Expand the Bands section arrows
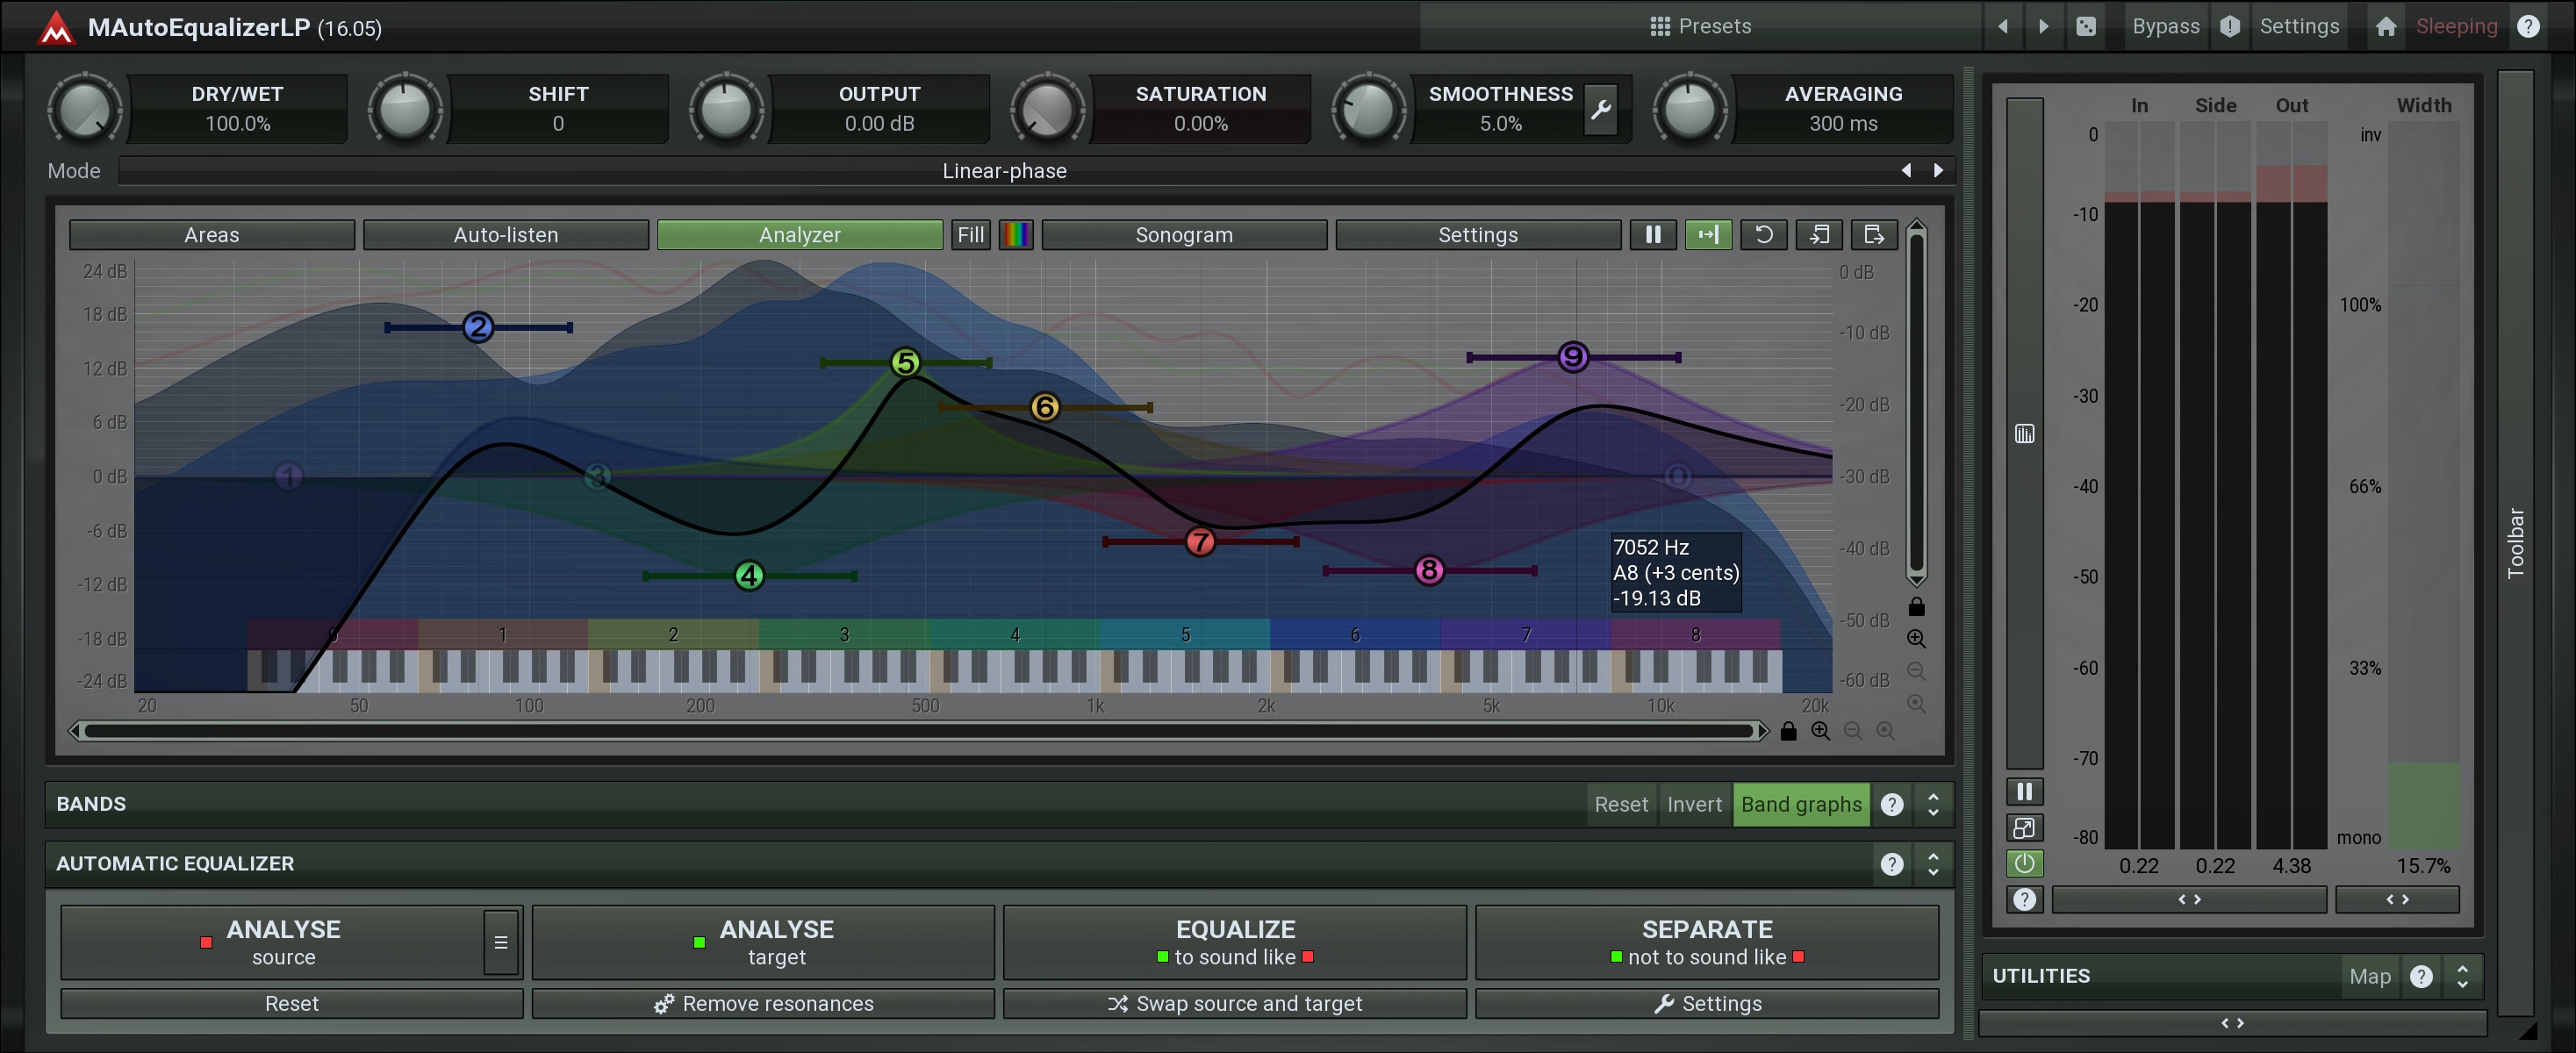The width and height of the screenshot is (2576, 1053). pyautogui.click(x=1933, y=805)
